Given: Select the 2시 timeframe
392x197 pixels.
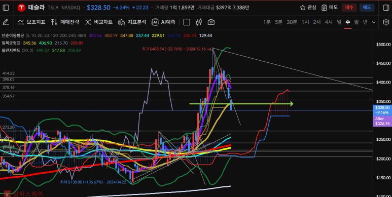Looking at the screenshot, I should tap(317, 22).
